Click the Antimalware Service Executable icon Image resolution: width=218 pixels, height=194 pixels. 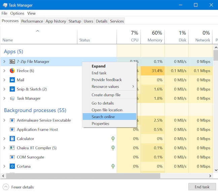point(12,120)
